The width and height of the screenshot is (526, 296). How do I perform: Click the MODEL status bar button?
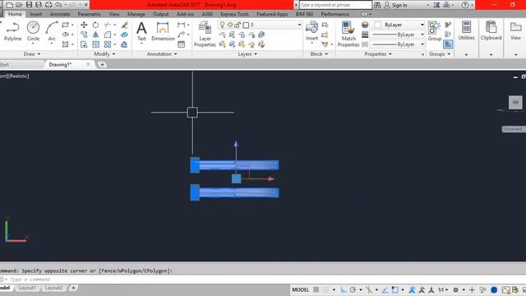pos(300,289)
